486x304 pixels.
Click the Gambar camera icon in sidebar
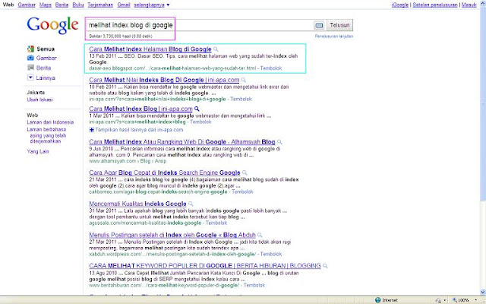(30, 58)
